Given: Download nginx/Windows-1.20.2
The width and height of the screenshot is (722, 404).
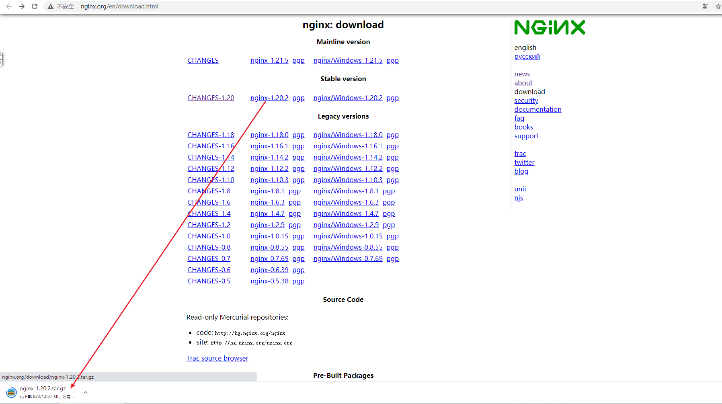Looking at the screenshot, I should [348, 98].
